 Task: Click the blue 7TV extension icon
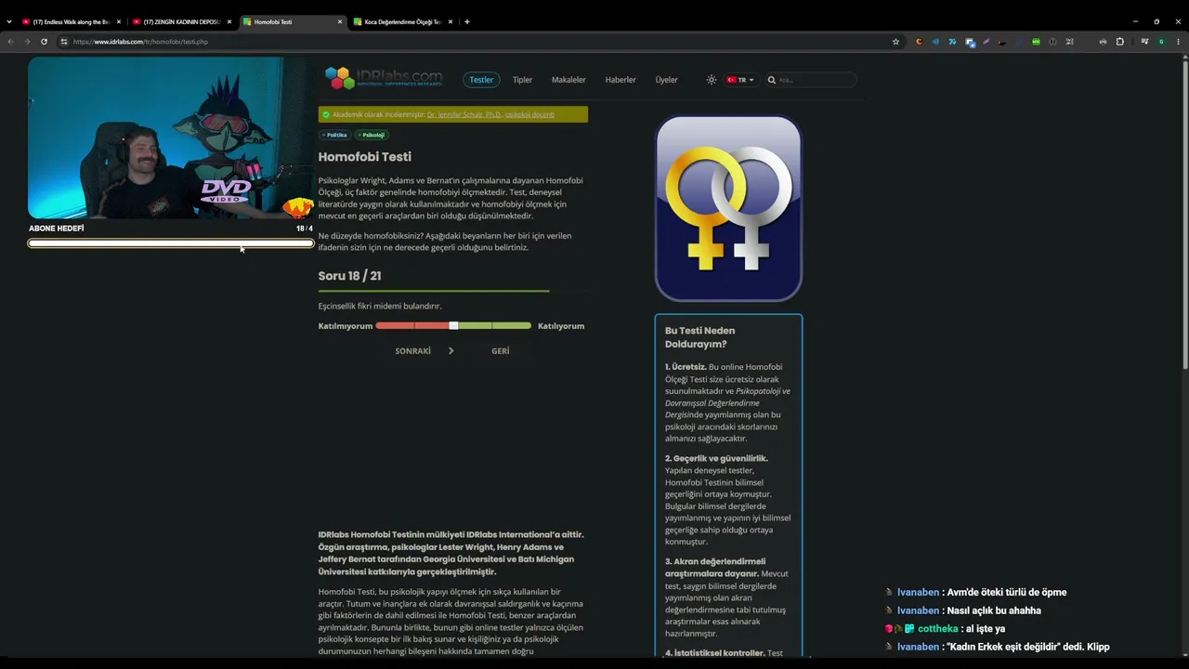point(952,42)
